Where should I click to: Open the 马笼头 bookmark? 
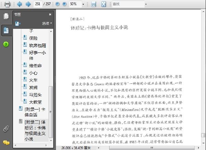pos(35,95)
